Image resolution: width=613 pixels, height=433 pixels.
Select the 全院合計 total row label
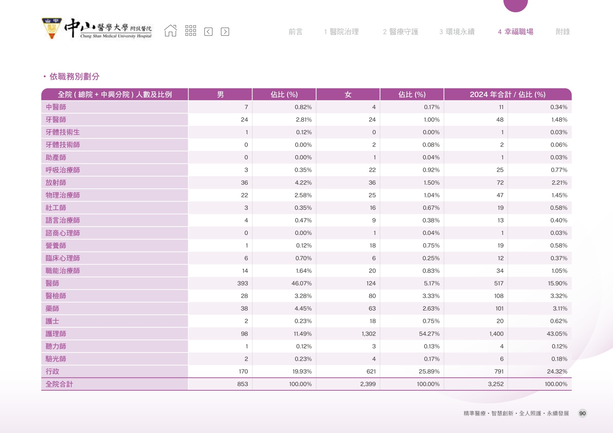pyautogui.click(x=59, y=384)
